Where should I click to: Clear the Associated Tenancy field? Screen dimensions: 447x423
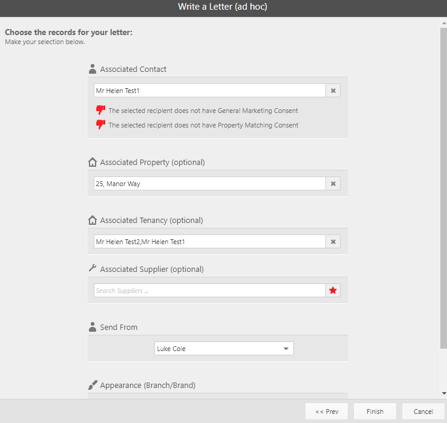coord(333,242)
